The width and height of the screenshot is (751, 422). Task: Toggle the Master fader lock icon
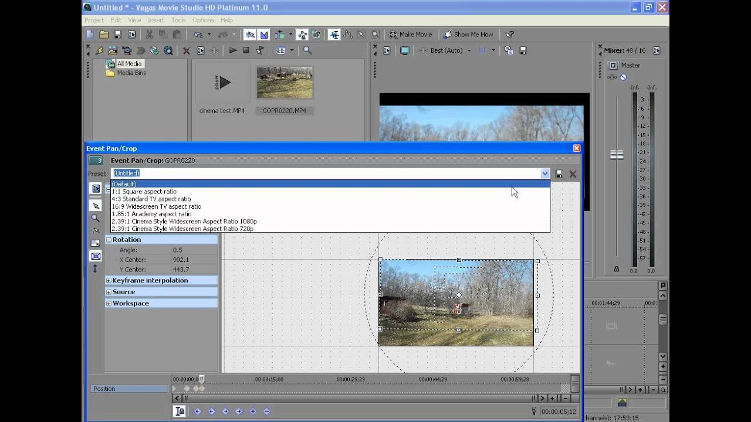point(616,269)
